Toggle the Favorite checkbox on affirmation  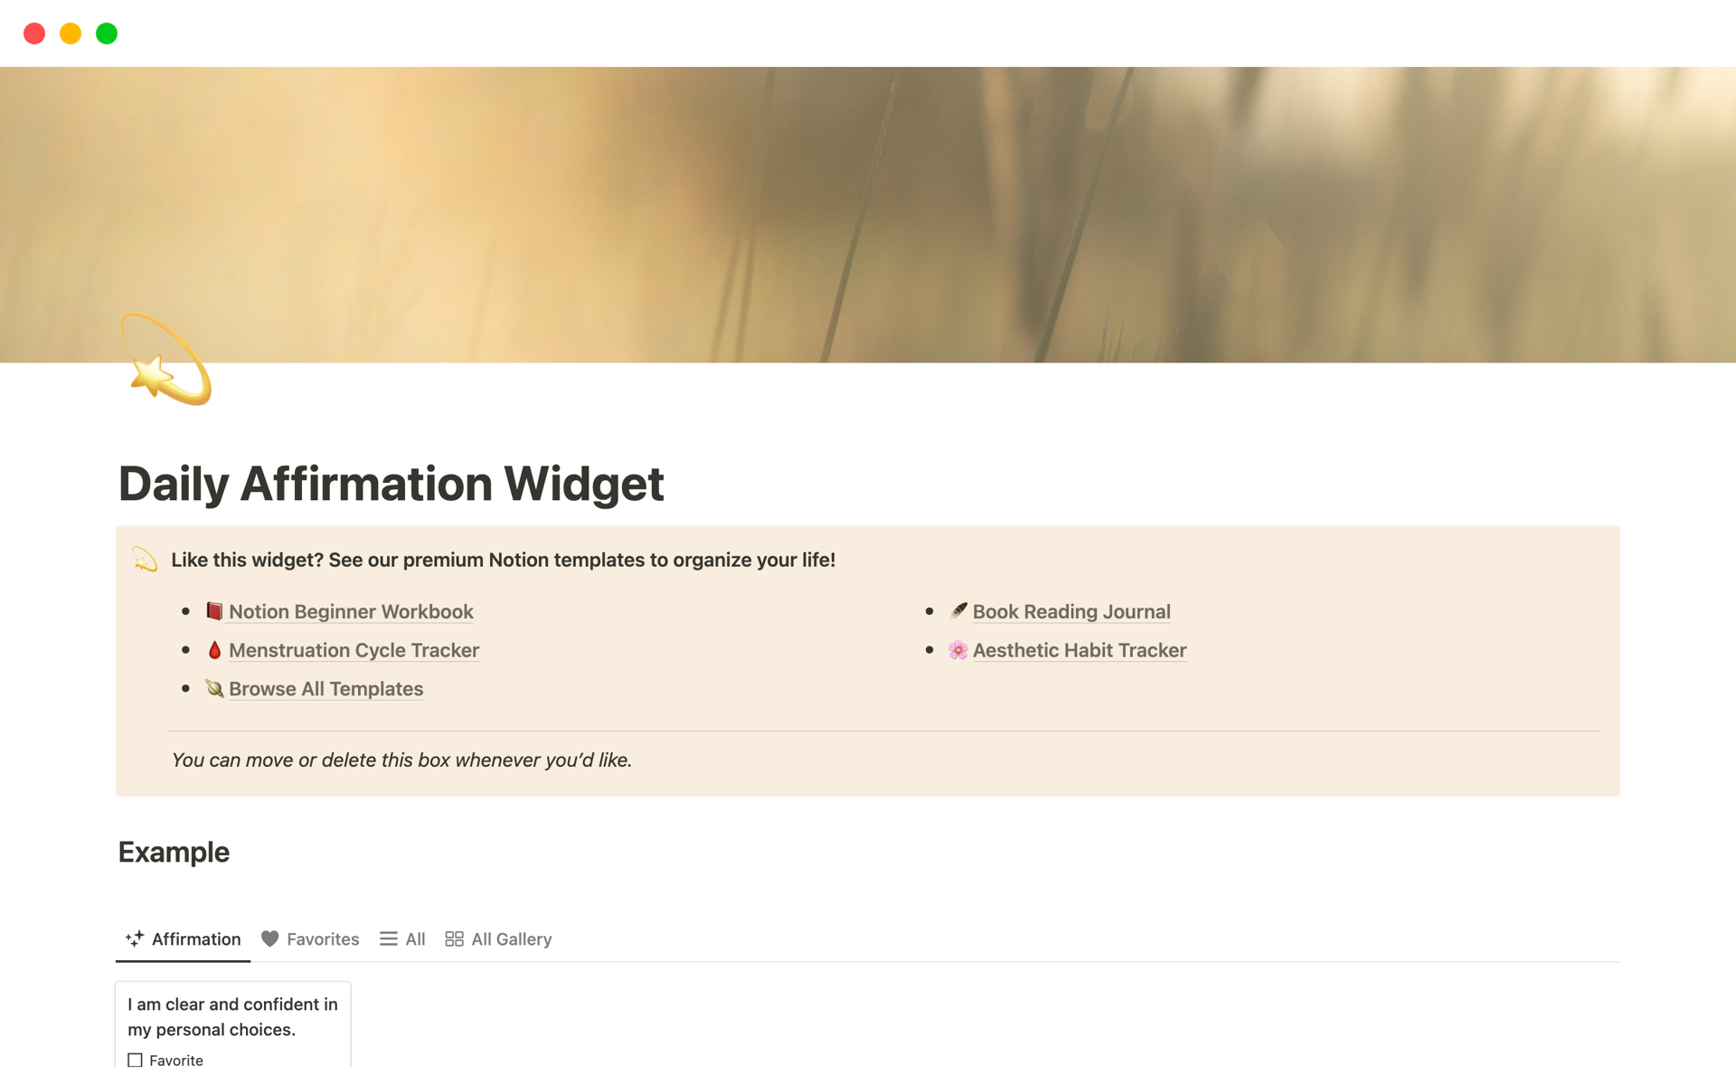pyautogui.click(x=137, y=1060)
